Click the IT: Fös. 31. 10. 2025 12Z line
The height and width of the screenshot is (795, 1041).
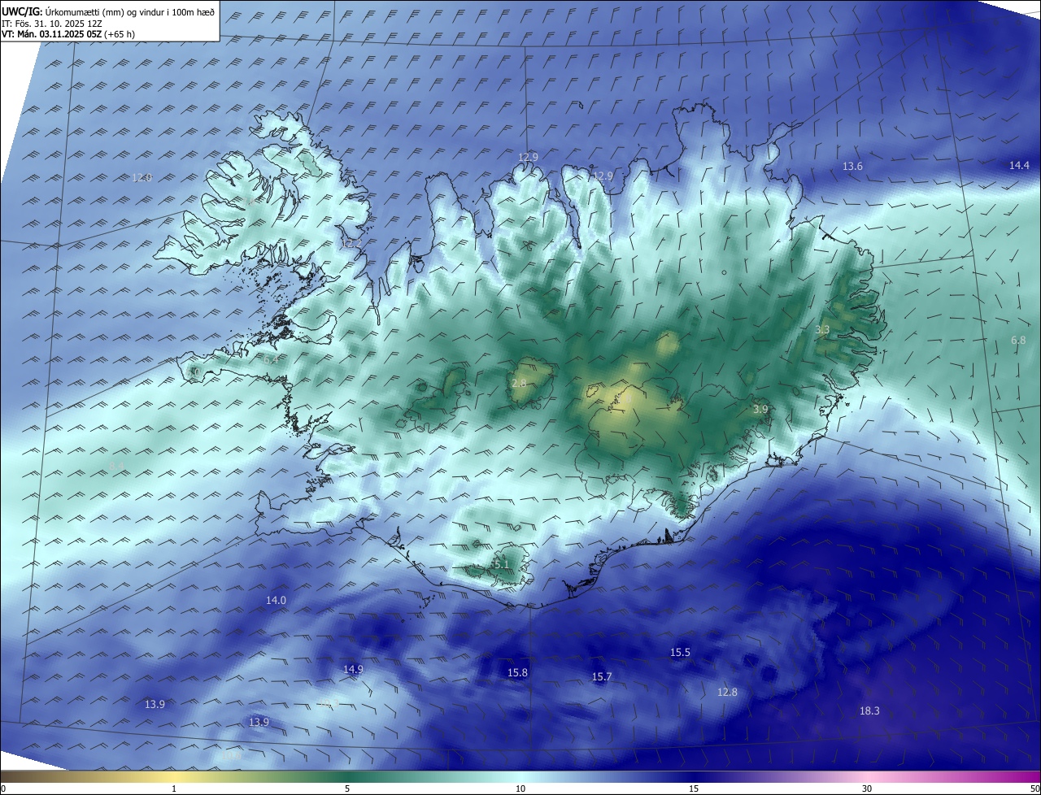(x=50, y=23)
